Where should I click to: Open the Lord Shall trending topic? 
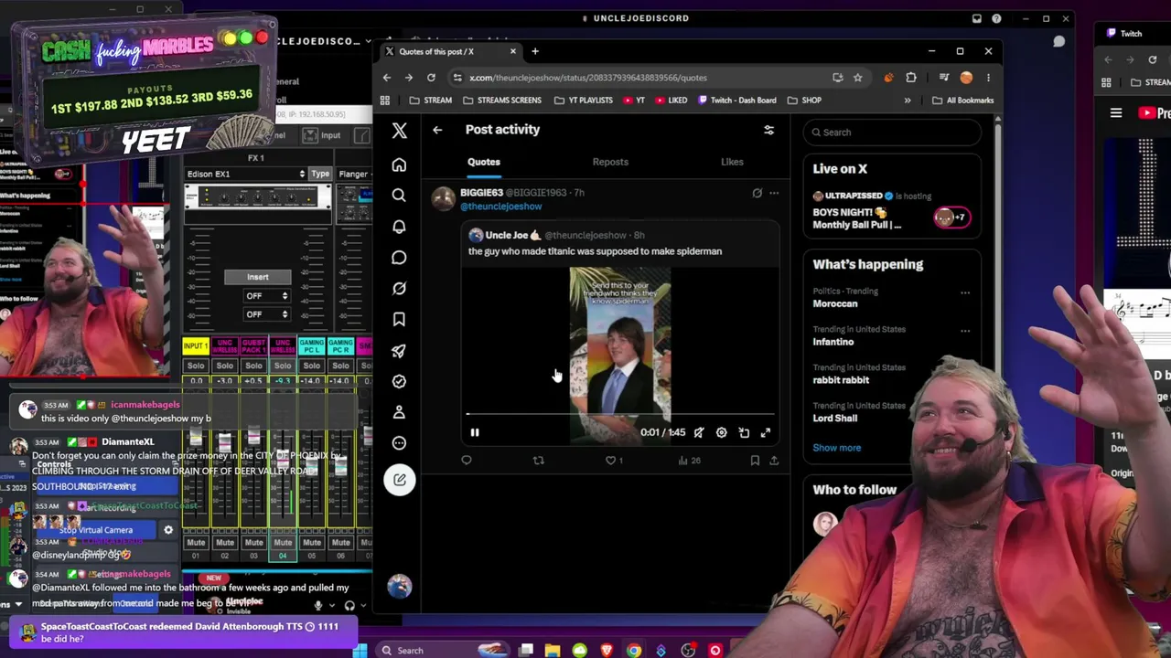(x=835, y=418)
